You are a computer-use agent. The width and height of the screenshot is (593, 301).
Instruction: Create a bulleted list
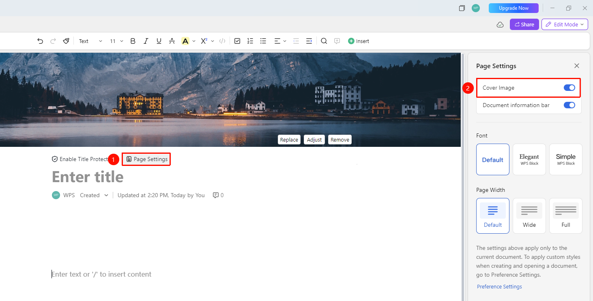tap(263, 41)
